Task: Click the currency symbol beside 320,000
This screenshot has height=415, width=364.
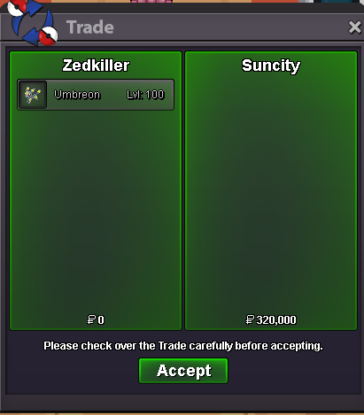Action: point(250,319)
